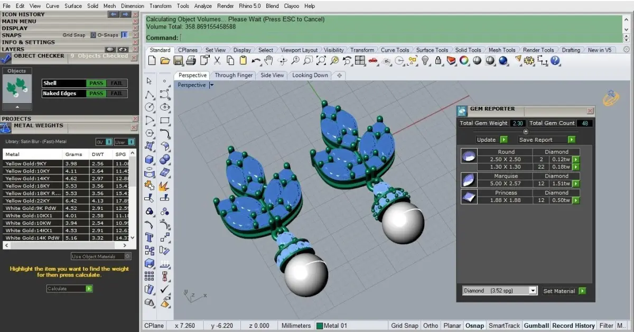
Task: Click the Metal 01 layer color swatch
Action: (x=320, y=326)
